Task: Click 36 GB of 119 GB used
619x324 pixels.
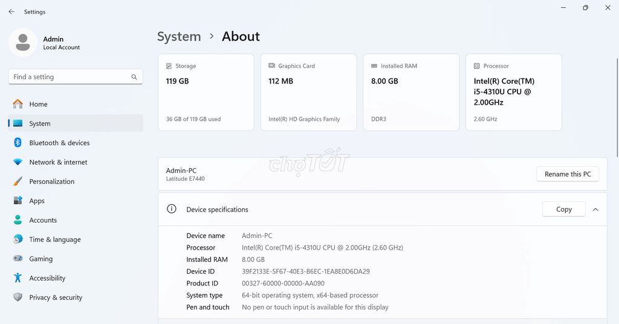Action: click(x=193, y=119)
